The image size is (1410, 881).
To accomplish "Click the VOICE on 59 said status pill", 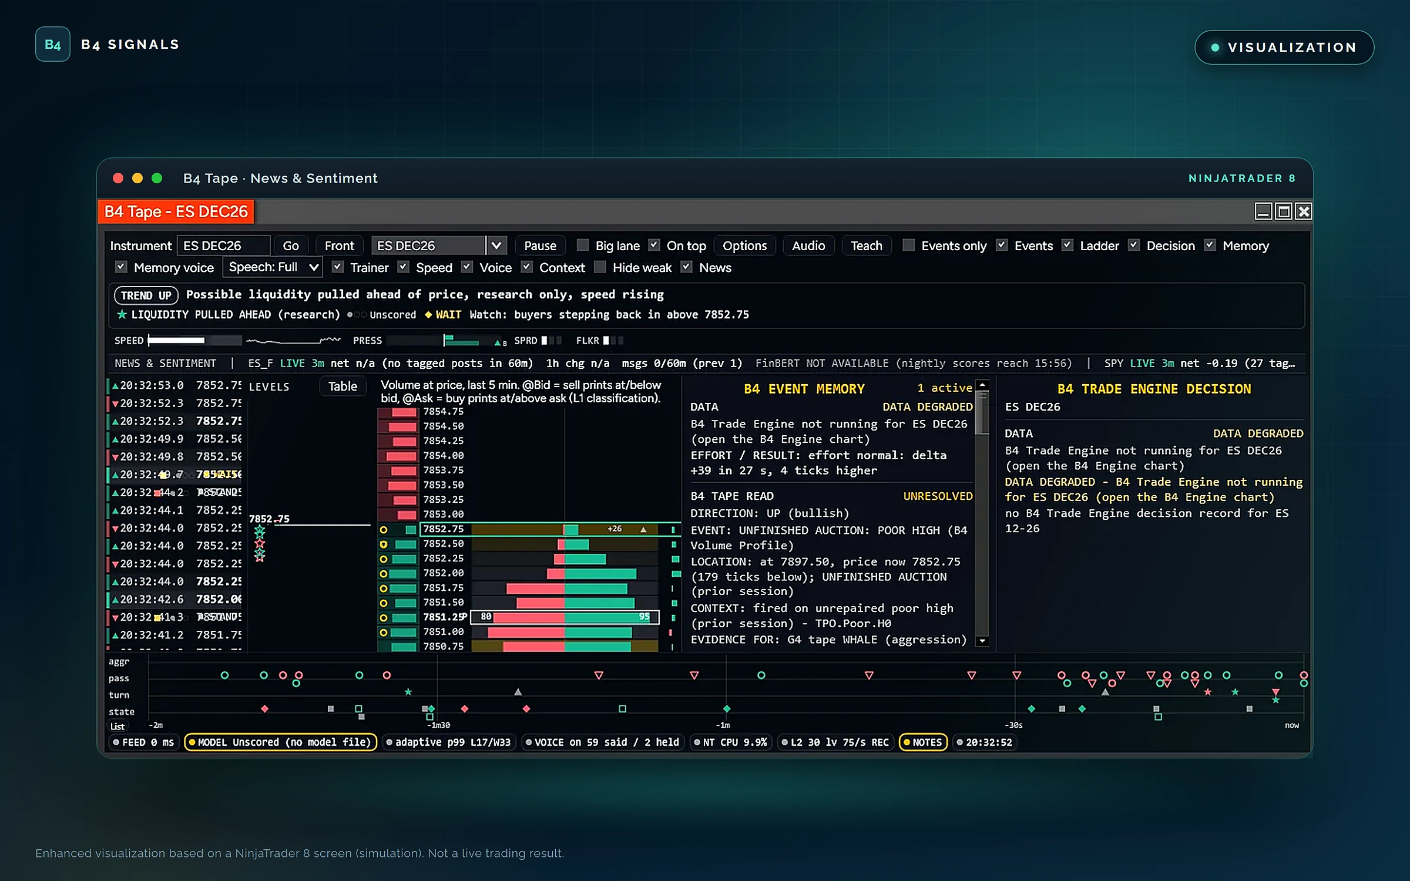I will (x=602, y=742).
